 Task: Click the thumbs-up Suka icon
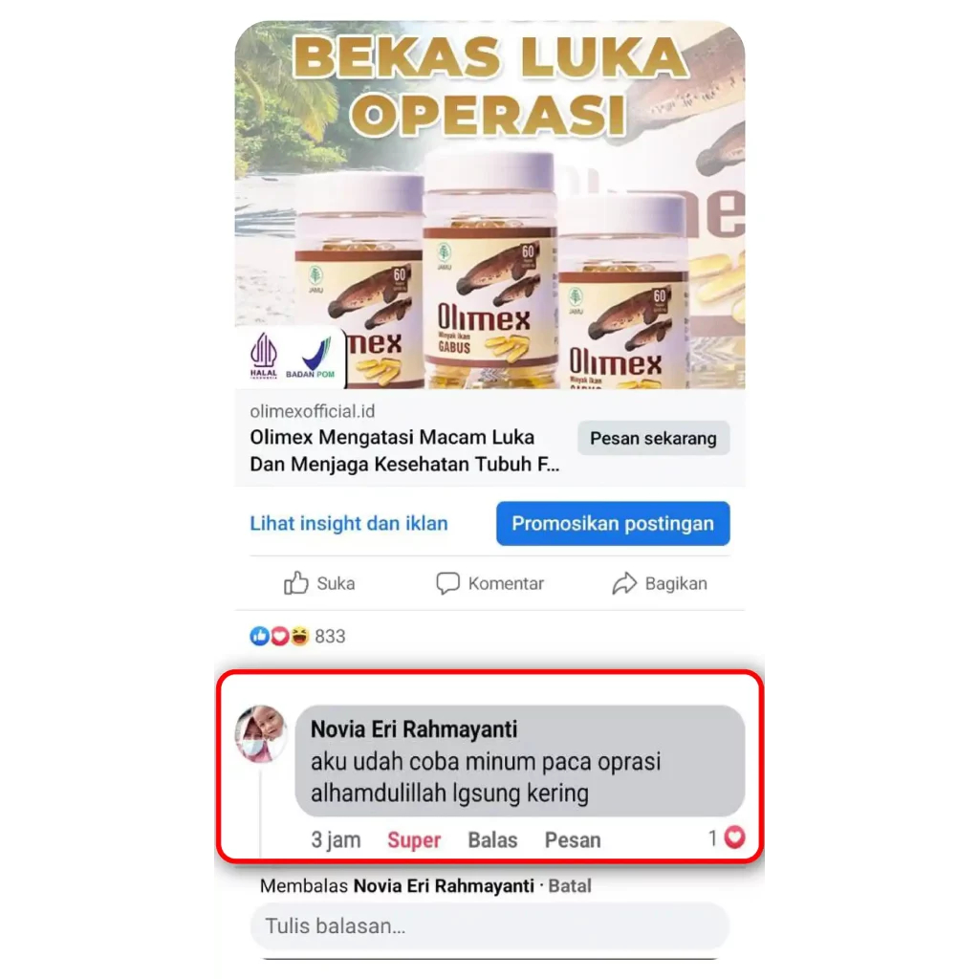click(296, 583)
